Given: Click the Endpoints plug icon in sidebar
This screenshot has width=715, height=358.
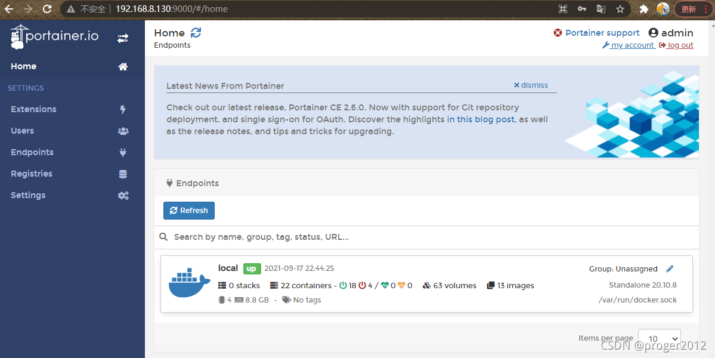Looking at the screenshot, I should click(x=123, y=152).
